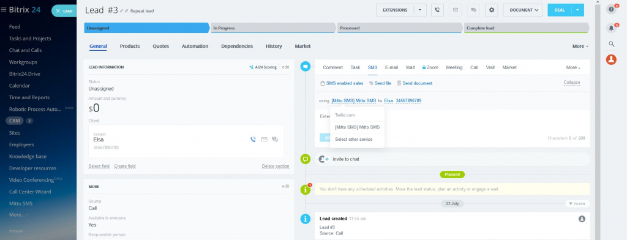The image size is (627, 240).
Task: Click the green info icon for planned activities
Action: coord(305,189)
